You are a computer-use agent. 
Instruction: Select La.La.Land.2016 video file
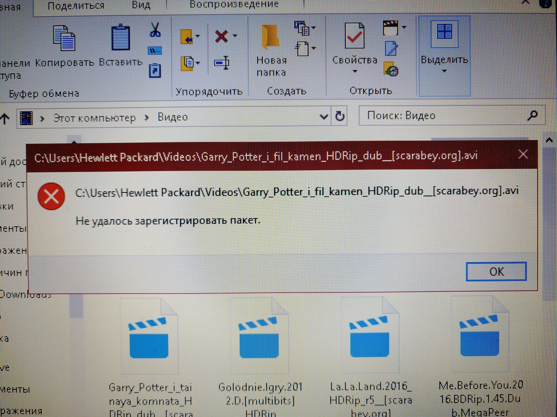pyautogui.click(x=370, y=357)
